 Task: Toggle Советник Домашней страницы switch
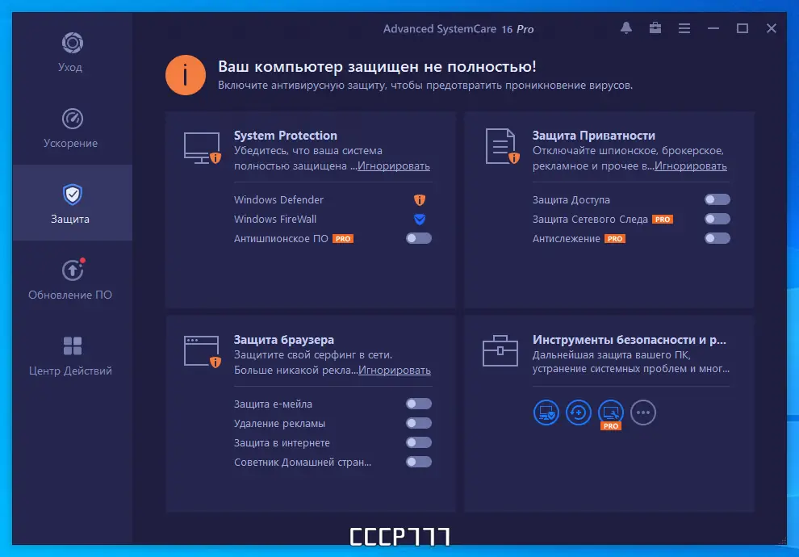tap(419, 463)
